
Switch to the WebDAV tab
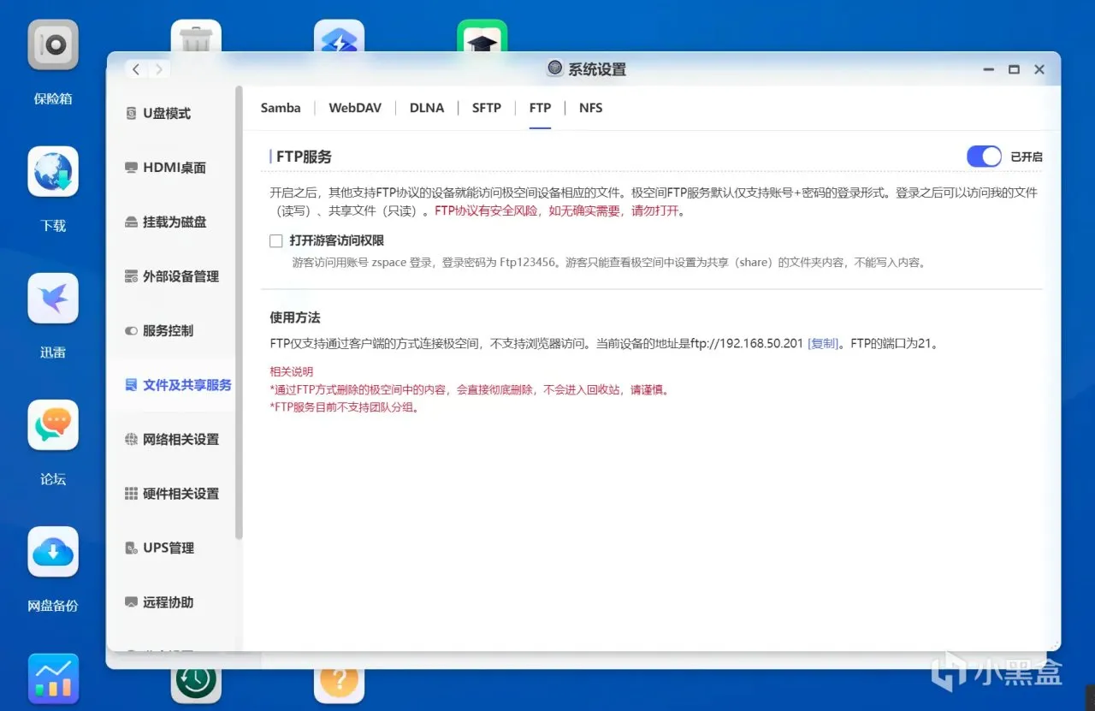point(355,108)
